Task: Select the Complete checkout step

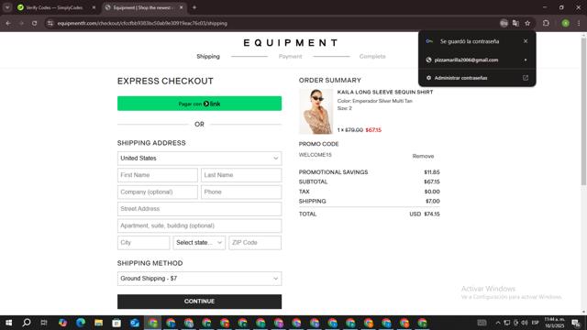Action: 372,57
